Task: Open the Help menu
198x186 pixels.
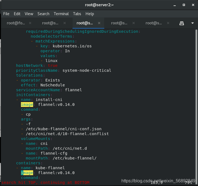Action: point(90,14)
